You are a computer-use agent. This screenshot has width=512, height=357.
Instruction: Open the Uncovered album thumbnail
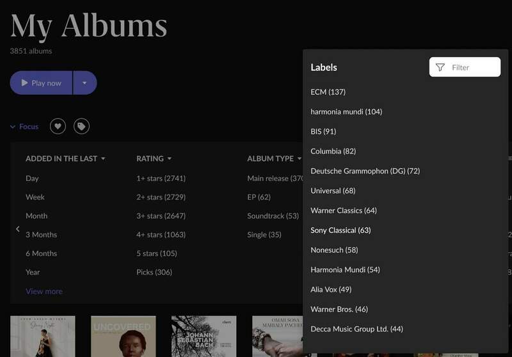point(123,336)
